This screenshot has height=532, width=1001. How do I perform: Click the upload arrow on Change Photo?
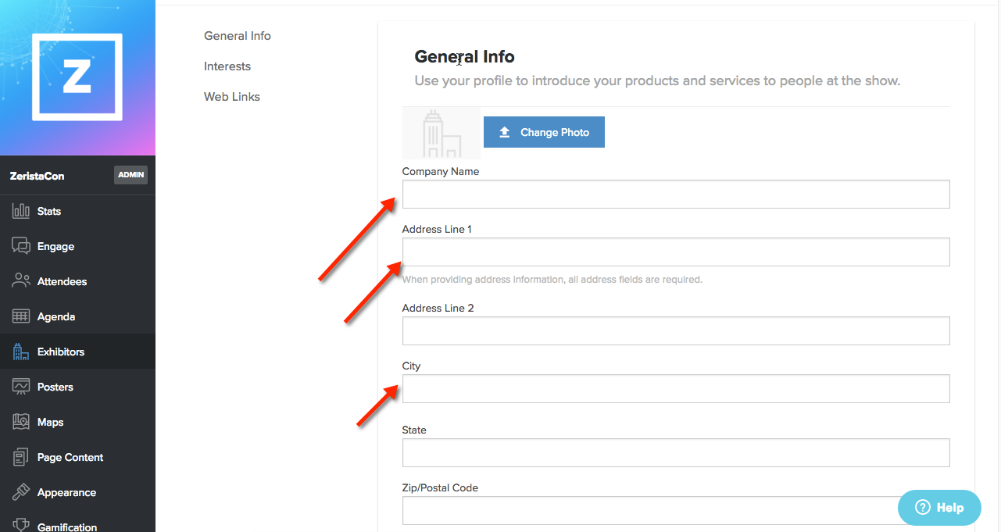tap(505, 132)
